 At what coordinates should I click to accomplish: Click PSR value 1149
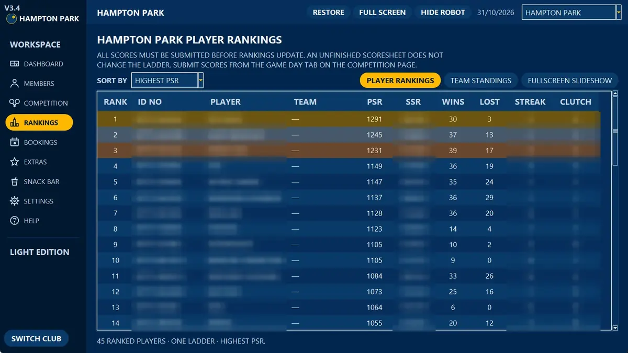pyautogui.click(x=375, y=166)
